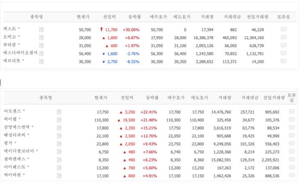This screenshot has height=186, width=304.
Task: Open discussion room icon for 에브리봇
Action: tap(284, 61)
